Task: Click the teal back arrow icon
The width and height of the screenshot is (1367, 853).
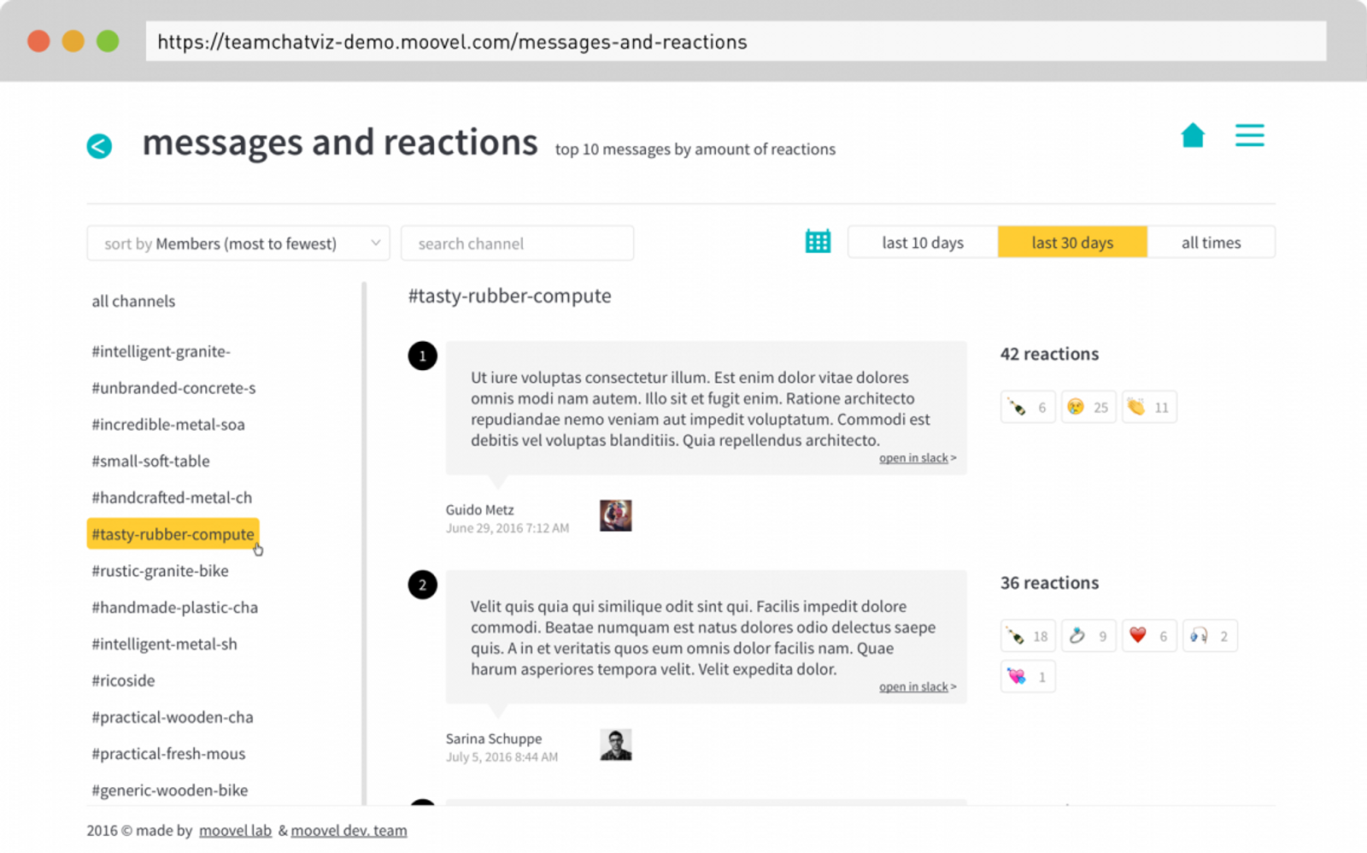Action: click(99, 146)
